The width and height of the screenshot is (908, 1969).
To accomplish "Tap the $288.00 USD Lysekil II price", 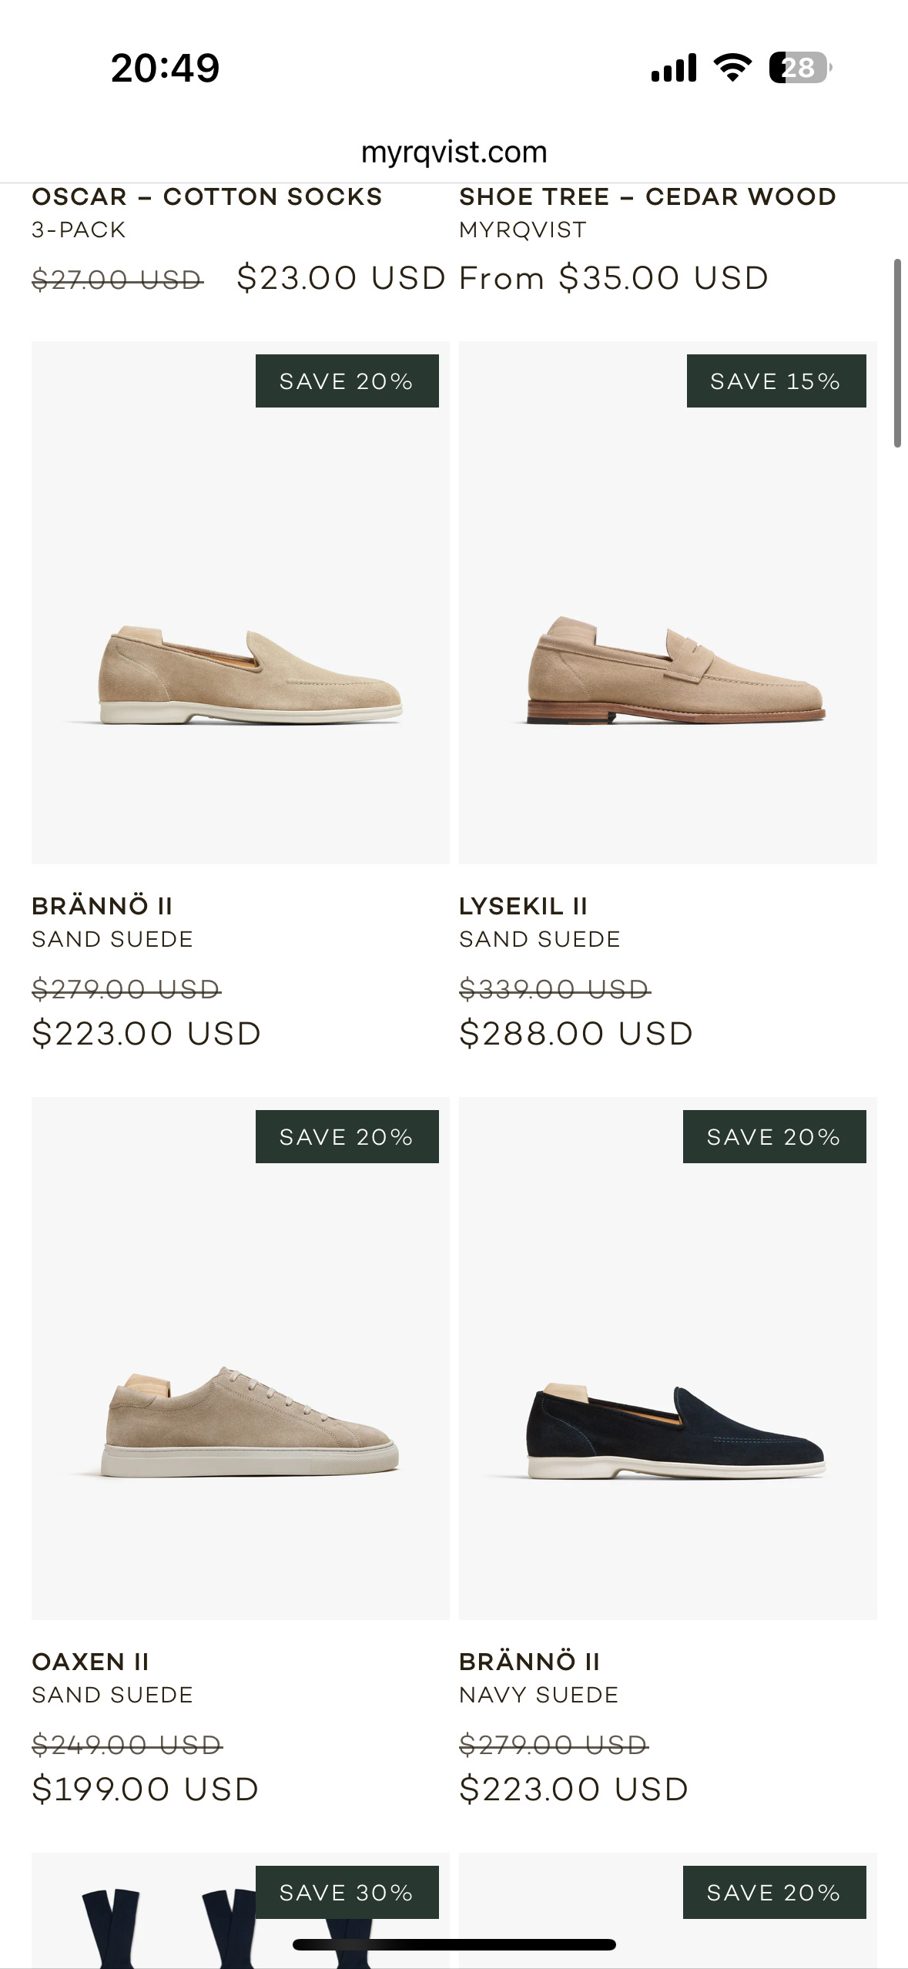I will [x=576, y=1033].
